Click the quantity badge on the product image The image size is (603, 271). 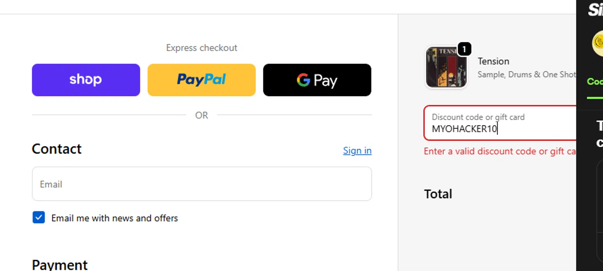click(x=464, y=49)
